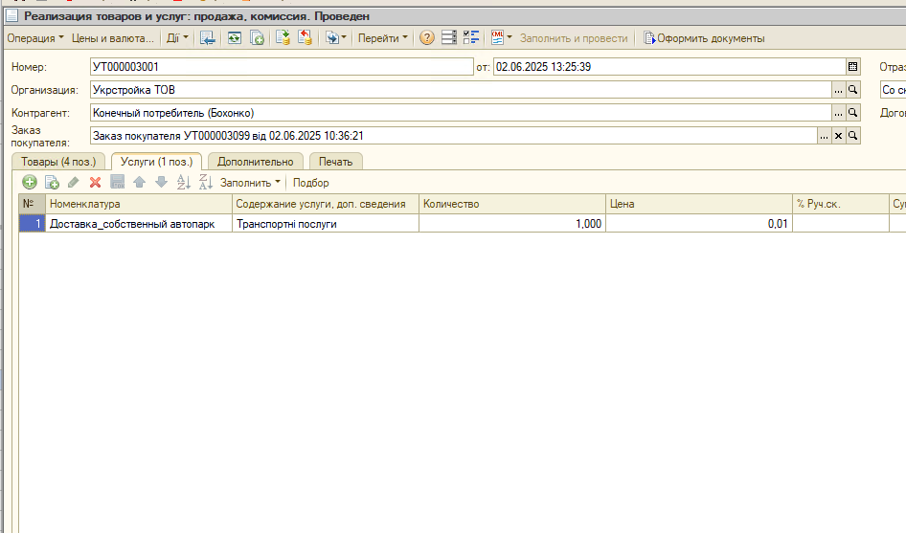Image resolution: width=906 pixels, height=533 pixels.
Task: Click the Цена column header
Action: (698, 204)
